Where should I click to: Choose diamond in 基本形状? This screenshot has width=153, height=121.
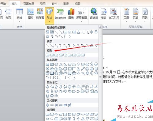pos(78,64)
